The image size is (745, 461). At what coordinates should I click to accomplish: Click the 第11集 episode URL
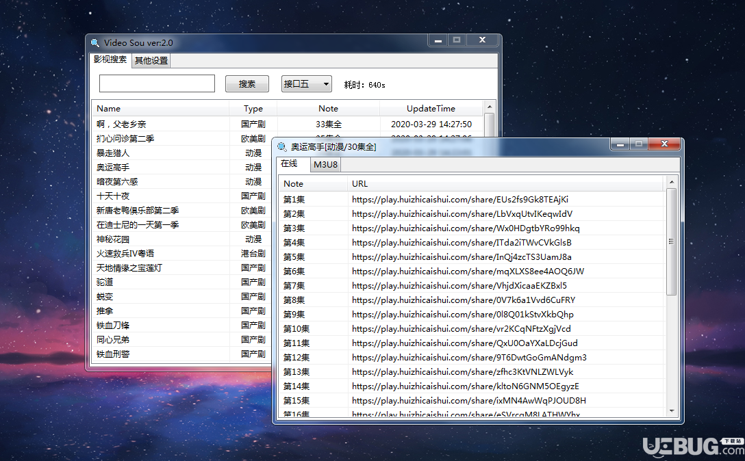465,343
